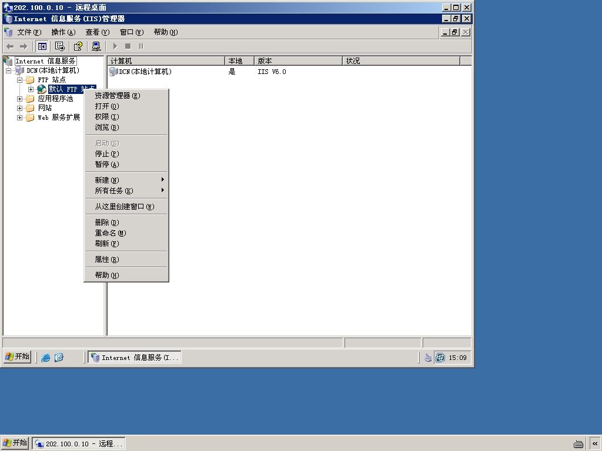Choose 从这里创建窗口(W) in context menu

[x=126, y=206]
